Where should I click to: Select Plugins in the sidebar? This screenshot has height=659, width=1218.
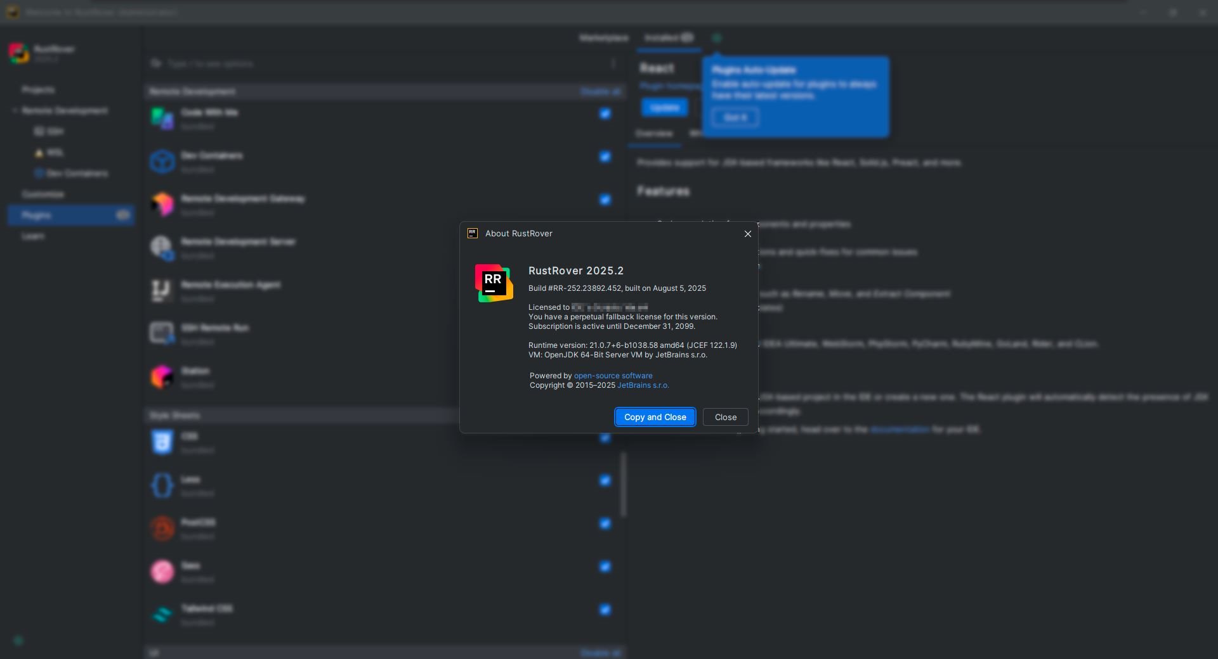(x=71, y=215)
